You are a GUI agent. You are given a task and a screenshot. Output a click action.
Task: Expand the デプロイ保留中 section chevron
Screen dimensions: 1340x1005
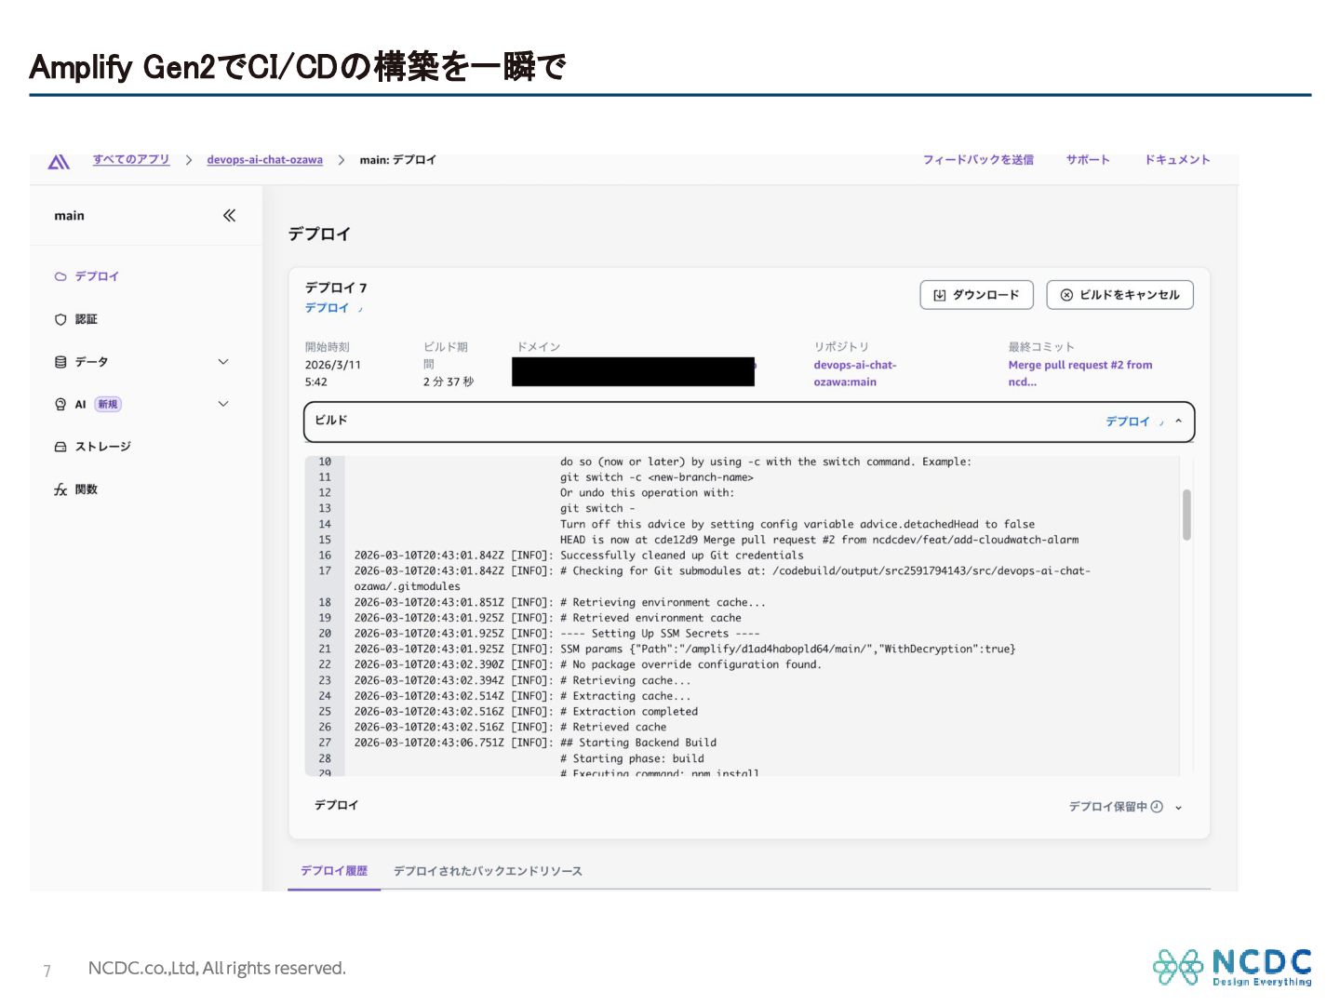(x=1178, y=808)
